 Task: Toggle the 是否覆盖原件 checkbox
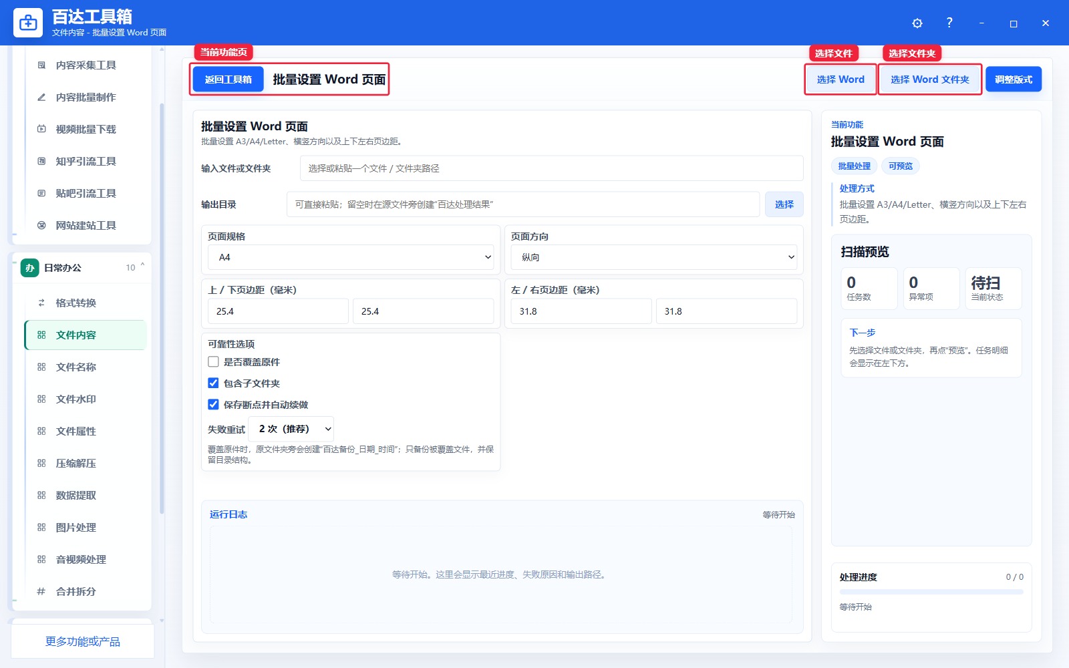click(x=213, y=362)
